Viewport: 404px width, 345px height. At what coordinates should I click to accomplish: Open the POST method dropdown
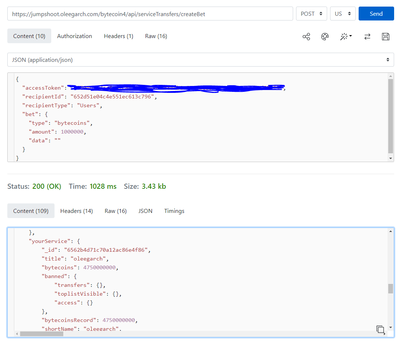coord(311,14)
